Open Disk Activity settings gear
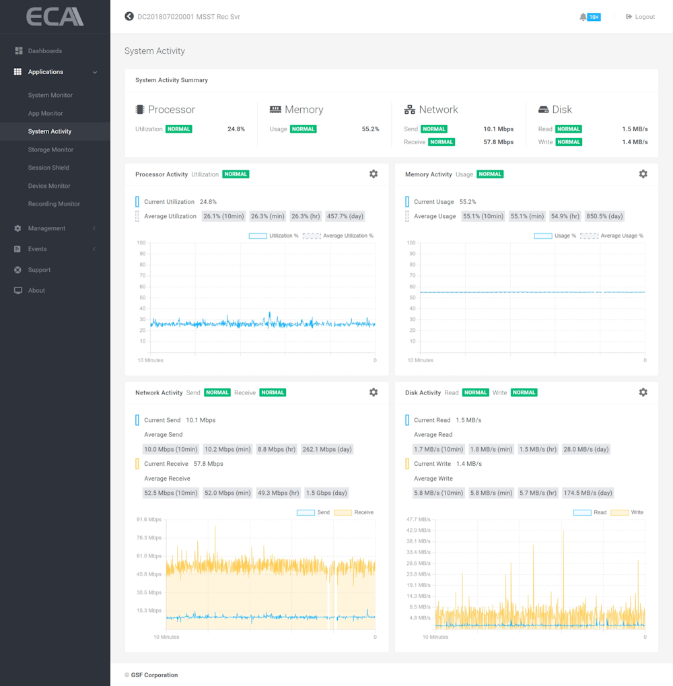673x686 pixels. coord(643,392)
